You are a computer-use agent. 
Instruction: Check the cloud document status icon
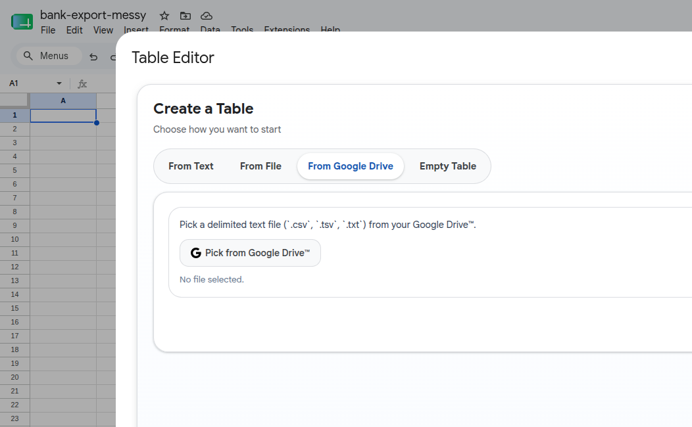click(x=207, y=16)
